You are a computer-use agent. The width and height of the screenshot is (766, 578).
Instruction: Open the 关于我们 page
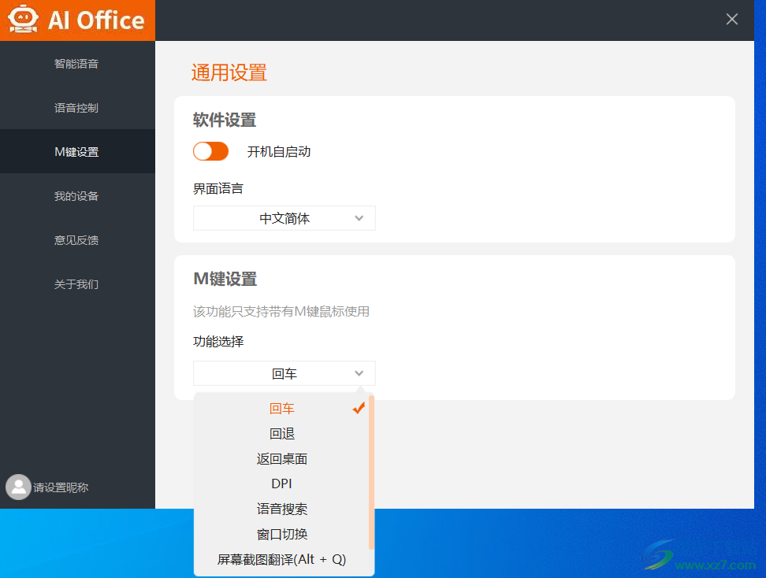pyautogui.click(x=76, y=284)
